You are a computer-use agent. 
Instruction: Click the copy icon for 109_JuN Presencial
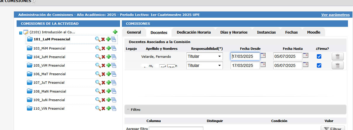coord(114,100)
